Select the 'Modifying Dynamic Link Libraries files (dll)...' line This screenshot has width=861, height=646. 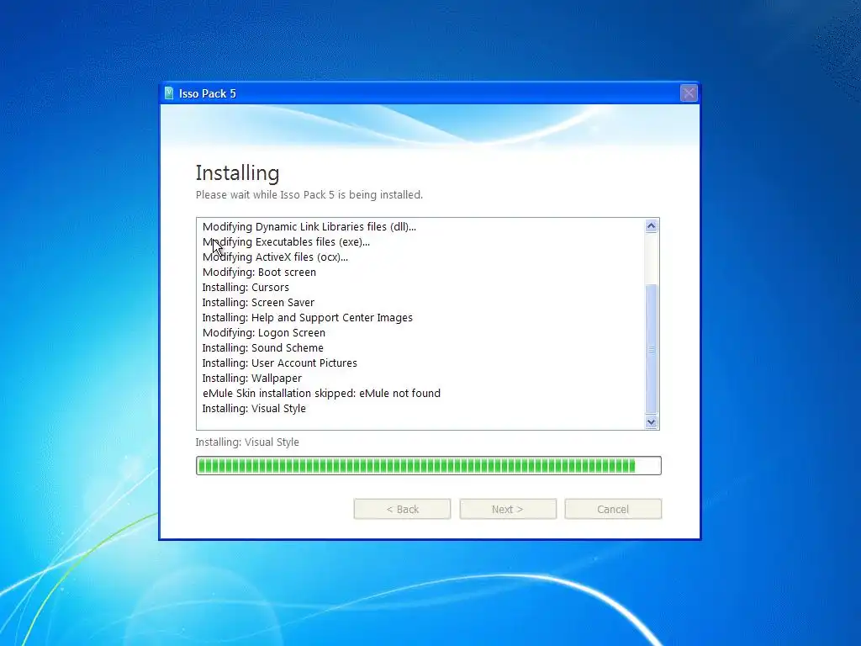(x=309, y=227)
